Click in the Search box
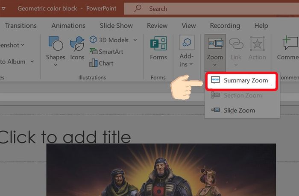Screen dimensions: 299x196 pyautogui.click(x=211, y=9)
